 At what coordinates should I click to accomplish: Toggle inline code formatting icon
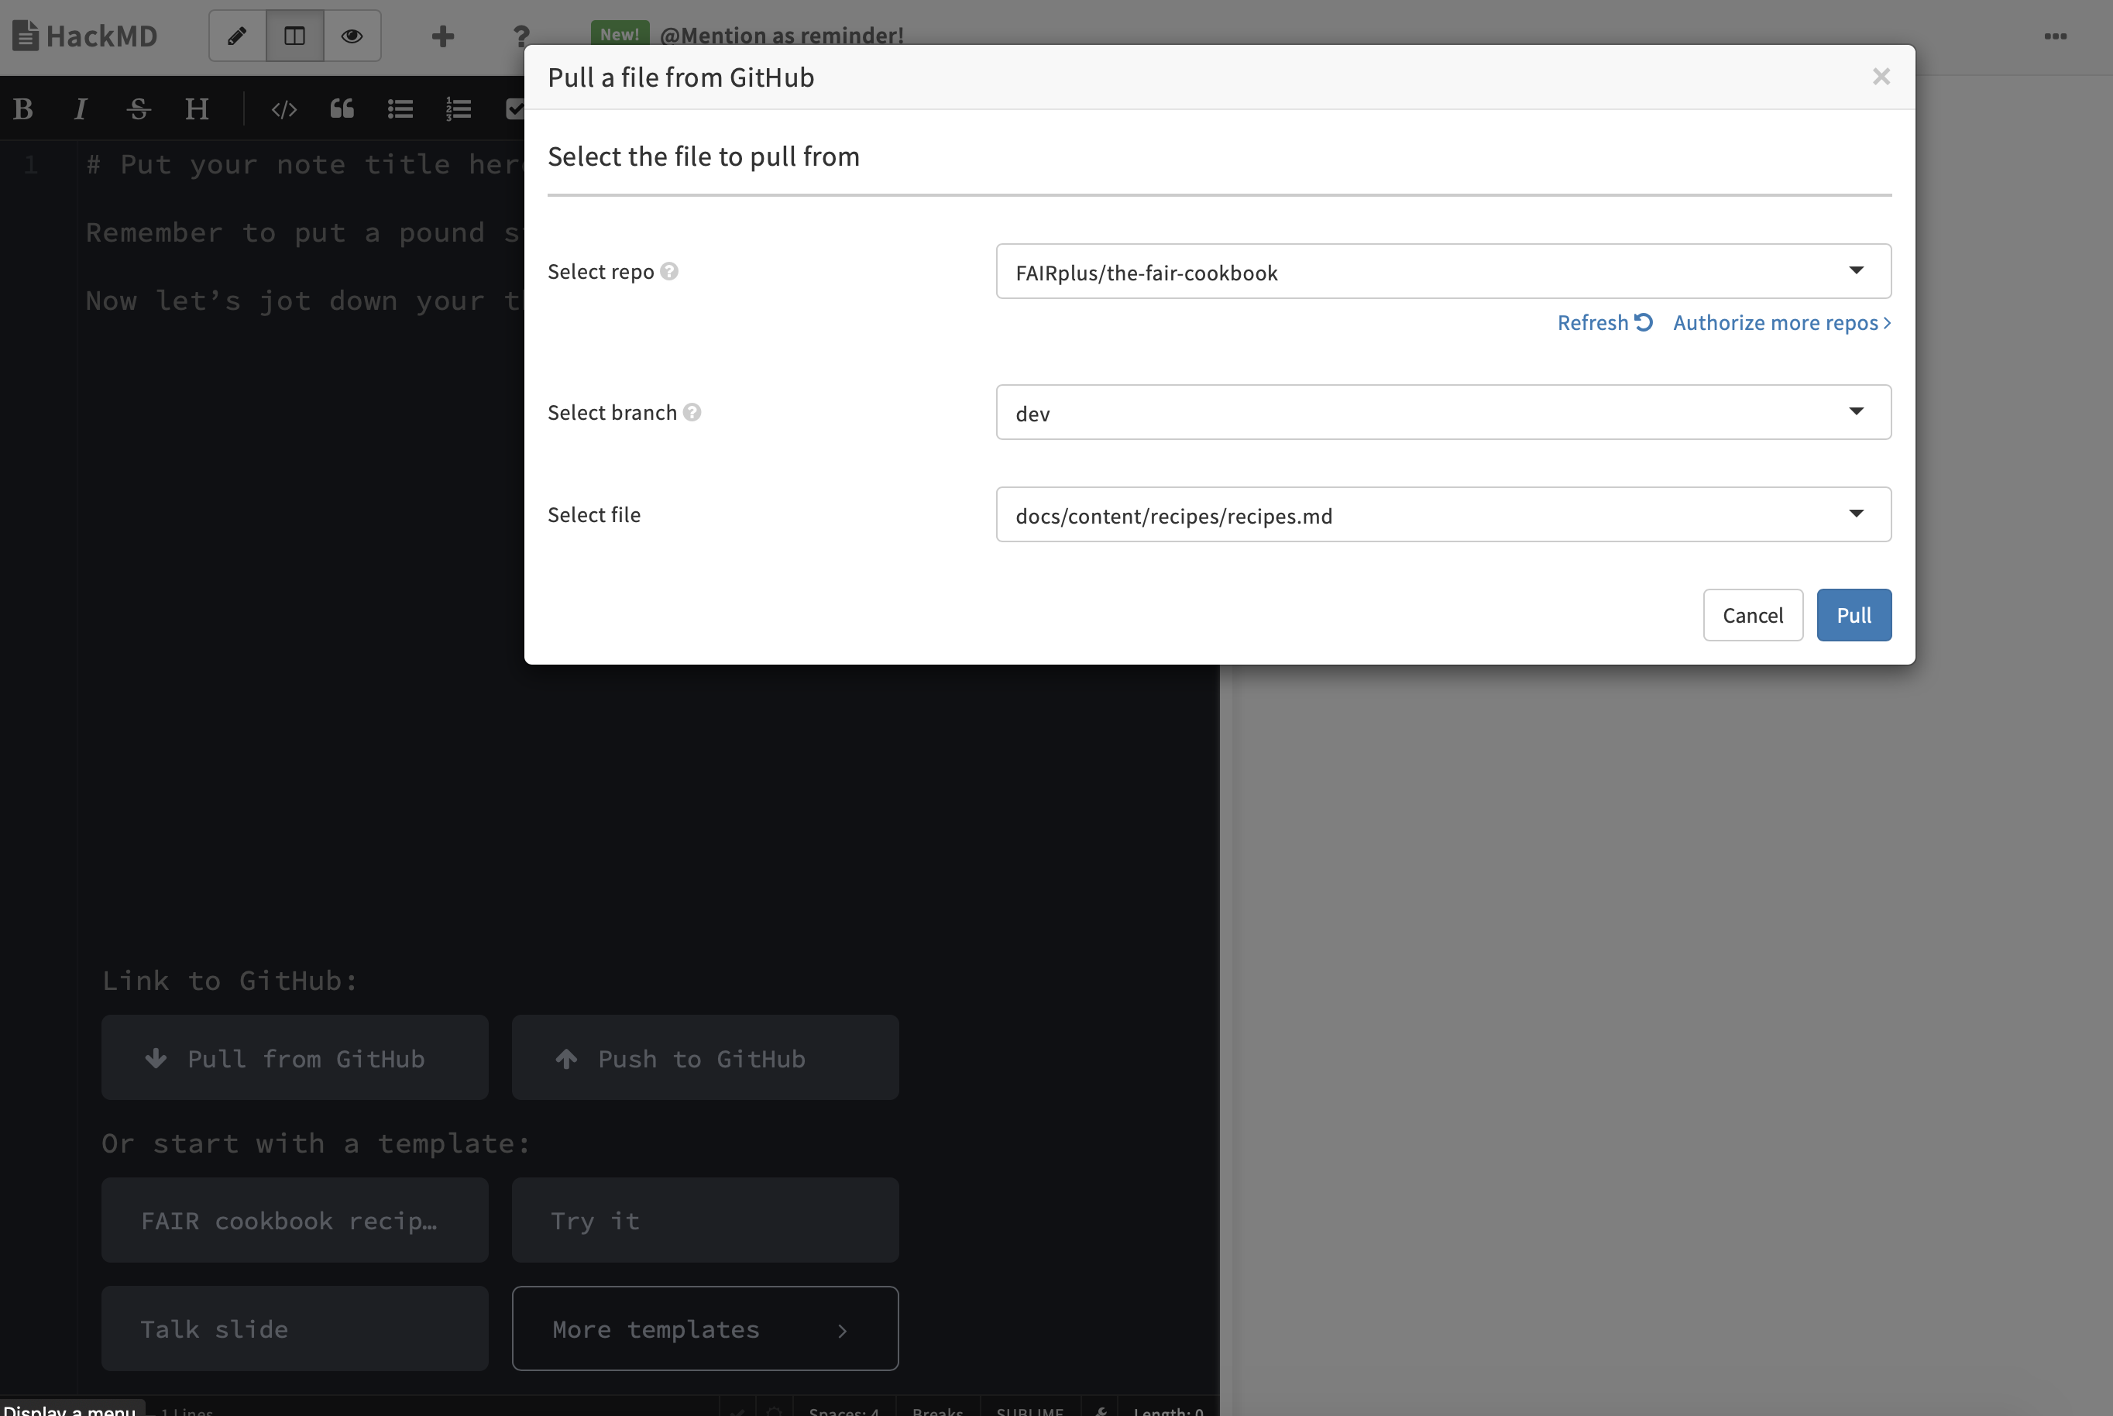pos(283,106)
